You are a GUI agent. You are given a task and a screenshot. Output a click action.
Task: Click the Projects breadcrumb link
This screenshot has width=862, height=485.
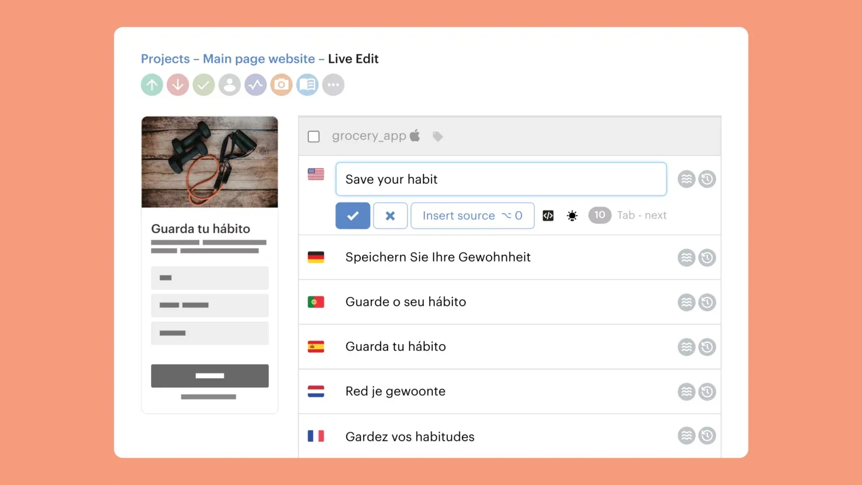[x=165, y=59]
